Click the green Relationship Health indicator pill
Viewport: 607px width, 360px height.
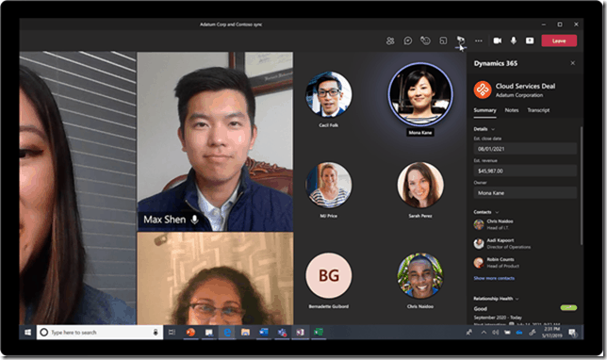click(568, 308)
